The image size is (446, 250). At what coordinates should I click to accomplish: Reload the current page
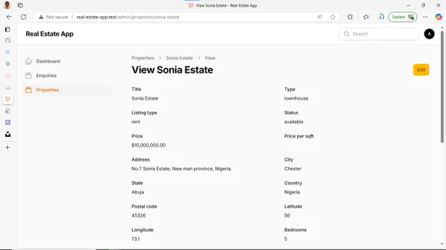click(x=24, y=17)
